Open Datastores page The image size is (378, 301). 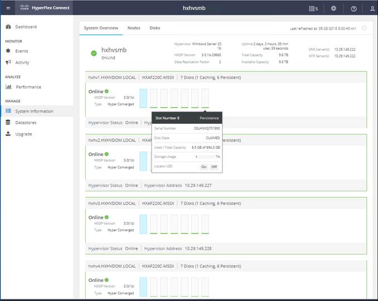click(26, 123)
